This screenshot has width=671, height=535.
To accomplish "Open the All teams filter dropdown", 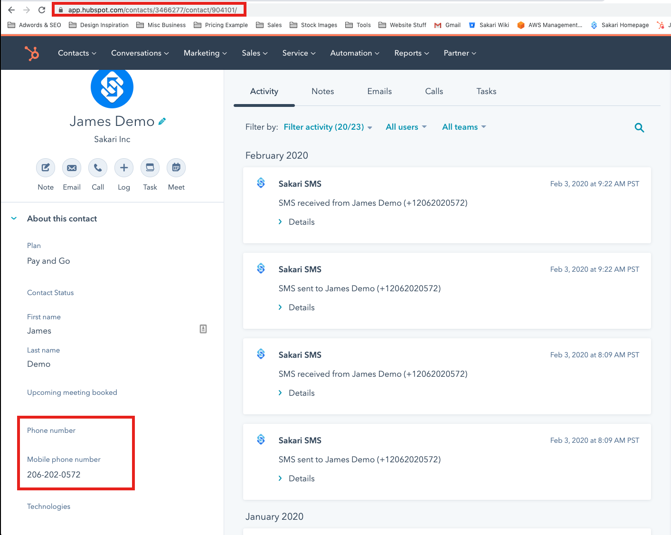I will tap(464, 127).
